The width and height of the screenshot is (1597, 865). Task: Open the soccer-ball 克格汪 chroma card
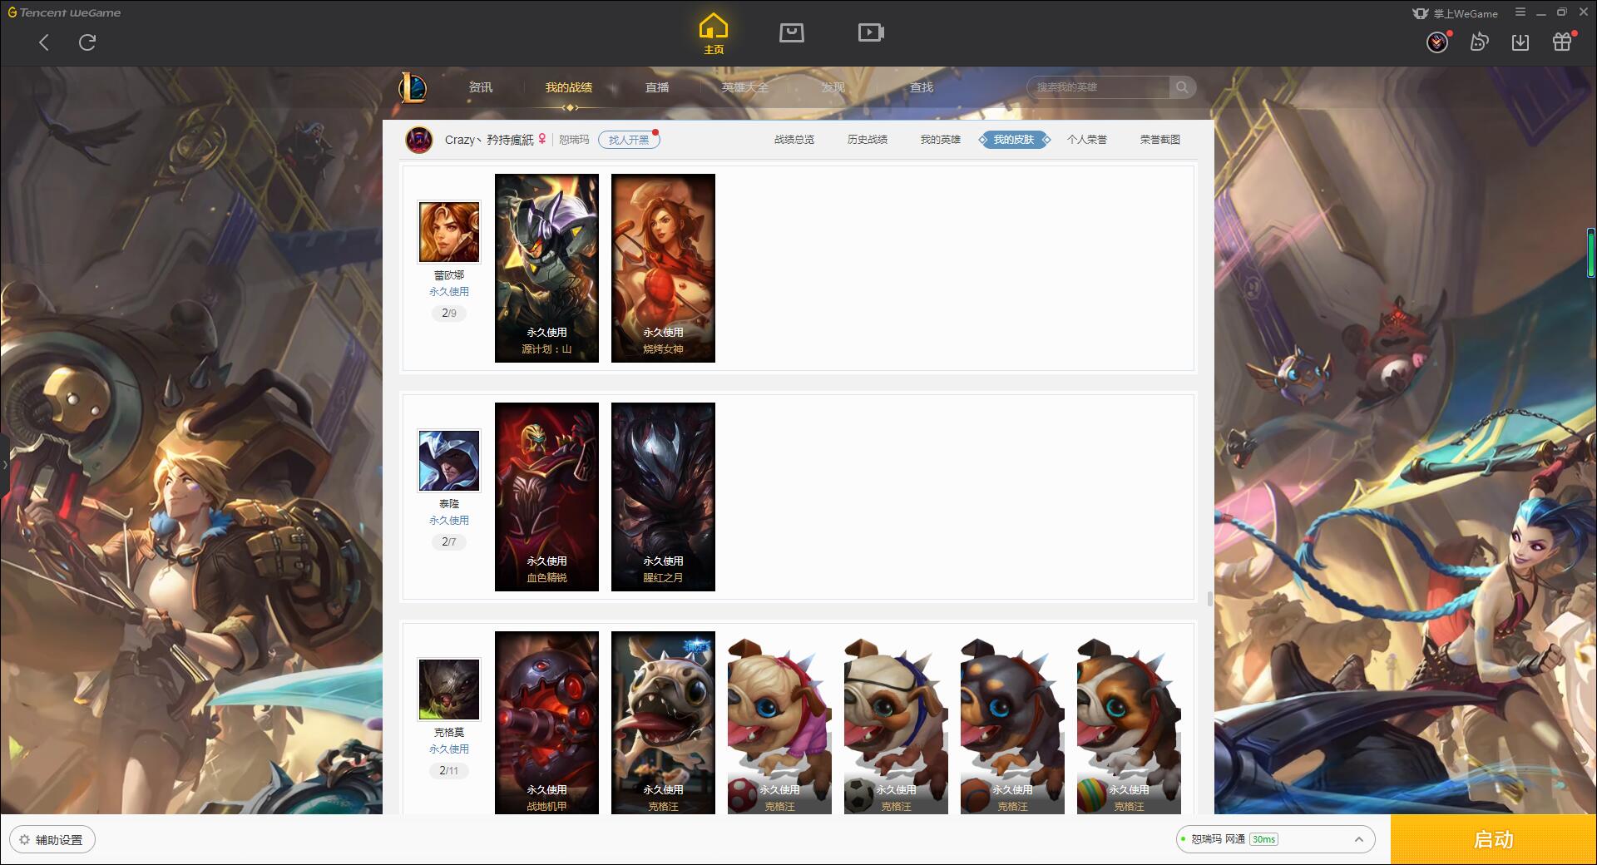[x=896, y=722]
